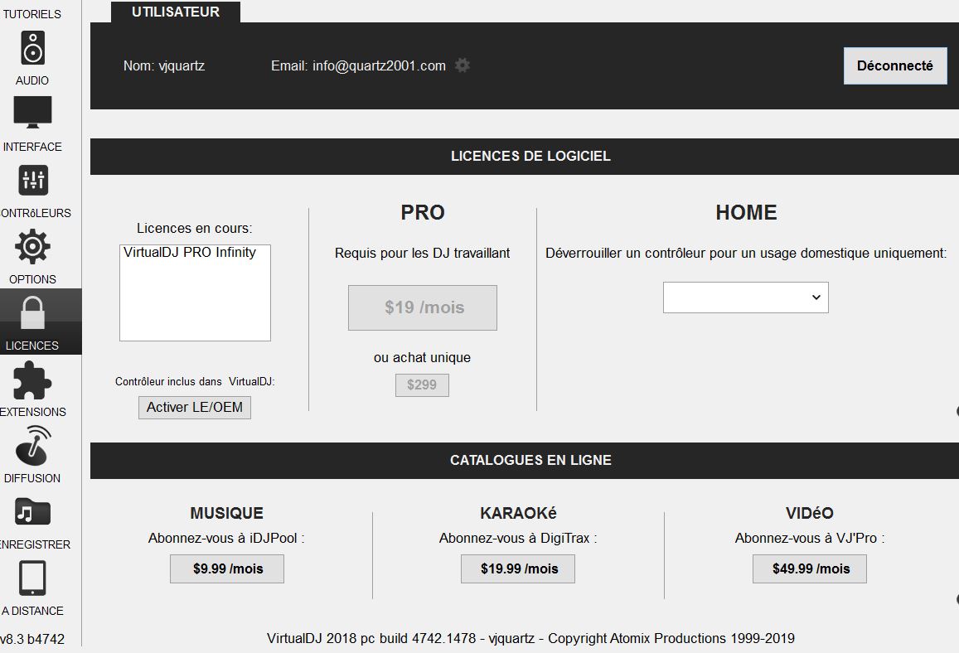Viewport: 959px width, 653px height.
Task: Click the VIDéO heading
Action: click(x=810, y=513)
